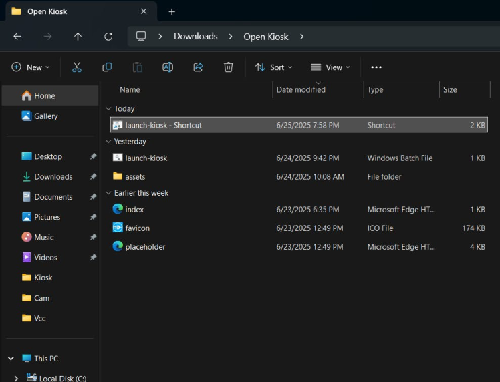Go up one folder level

[78, 37]
